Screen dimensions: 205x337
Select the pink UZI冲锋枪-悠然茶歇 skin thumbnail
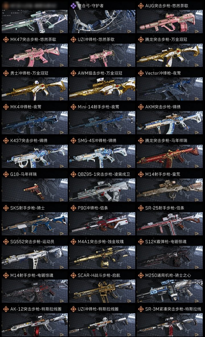[x=102, y=55]
